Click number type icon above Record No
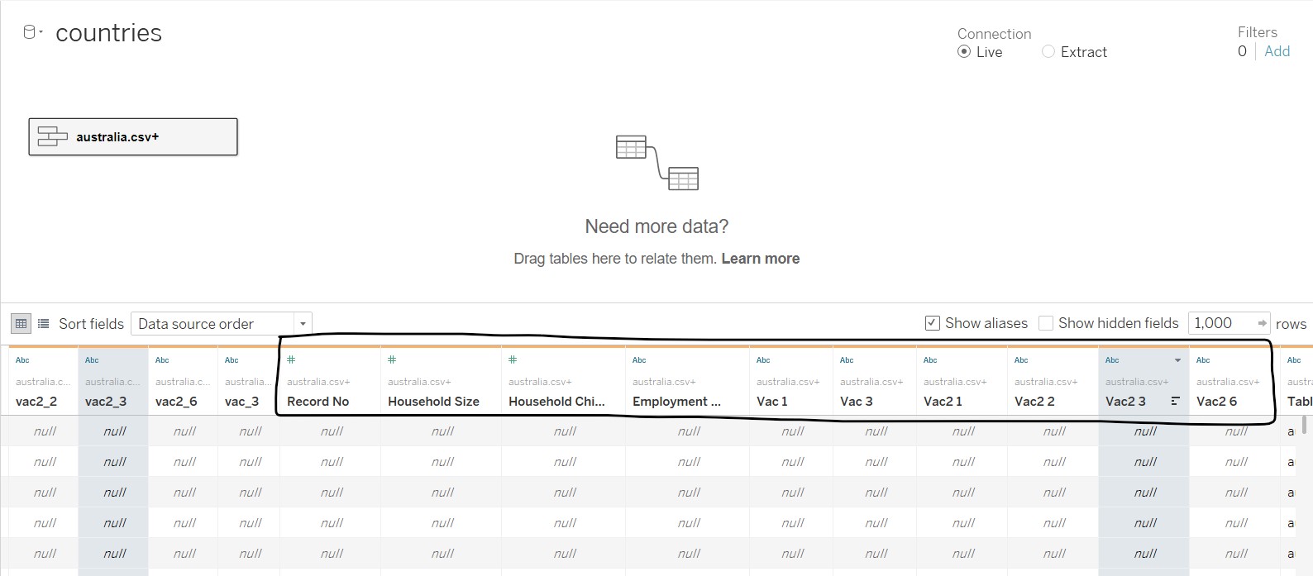This screenshot has width=1313, height=576. pos(291,360)
